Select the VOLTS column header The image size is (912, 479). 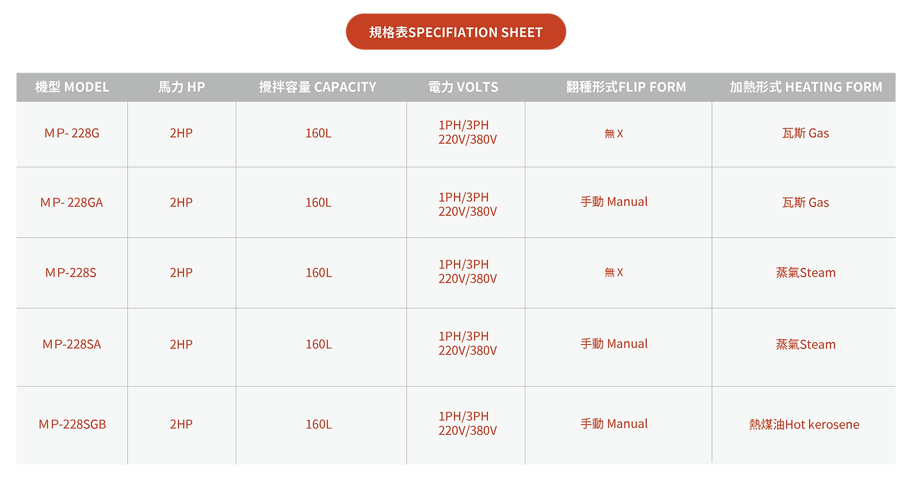click(463, 87)
